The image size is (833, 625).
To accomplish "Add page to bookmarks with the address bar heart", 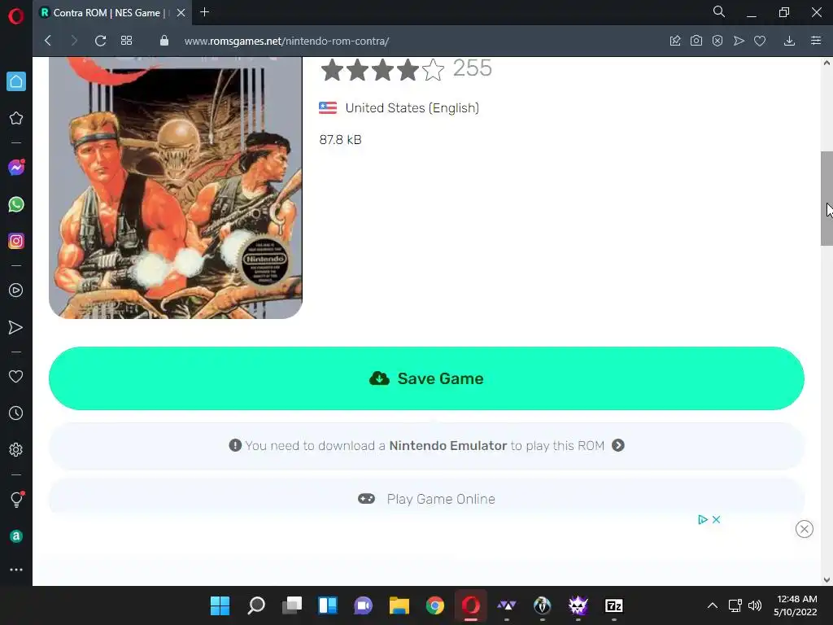I will pyautogui.click(x=760, y=41).
